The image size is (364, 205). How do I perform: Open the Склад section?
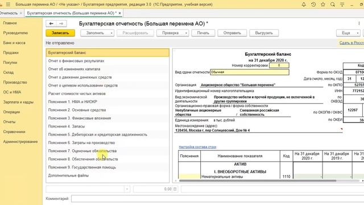pos(9,72)
